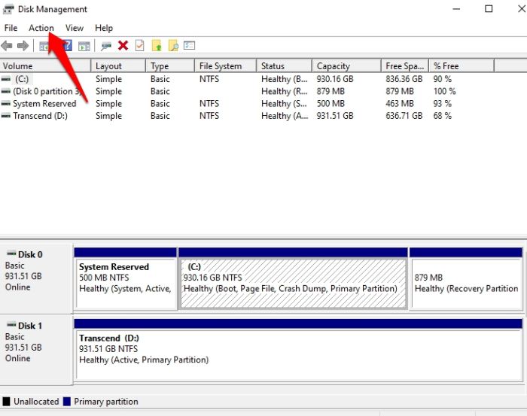The height and width of the screenshot is (416, 527).
Task: Open the Action menu
Action: pyautogui.click(x=41, y=28)
